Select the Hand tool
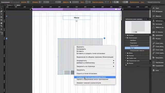This screenshot has height=93, width=165. [1, 23]
